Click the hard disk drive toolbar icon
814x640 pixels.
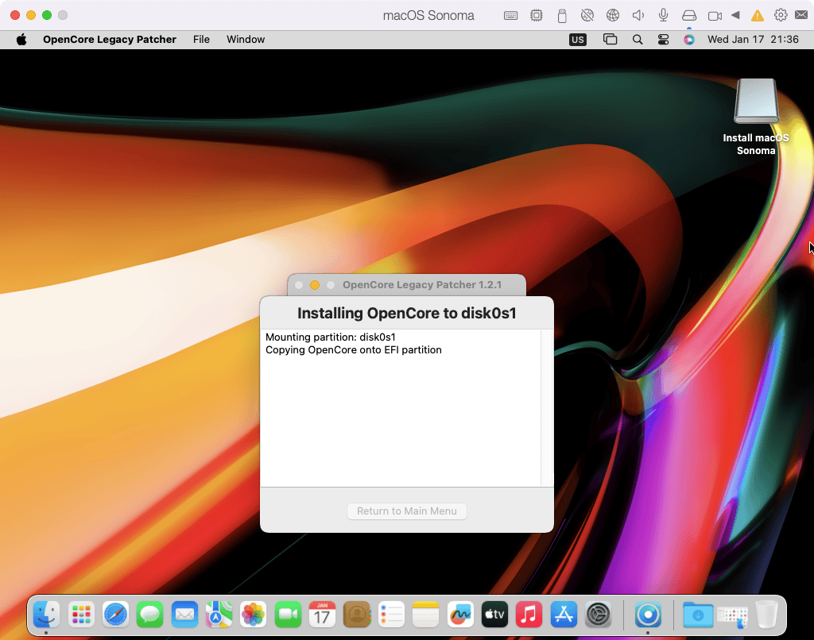click(689, 15)
